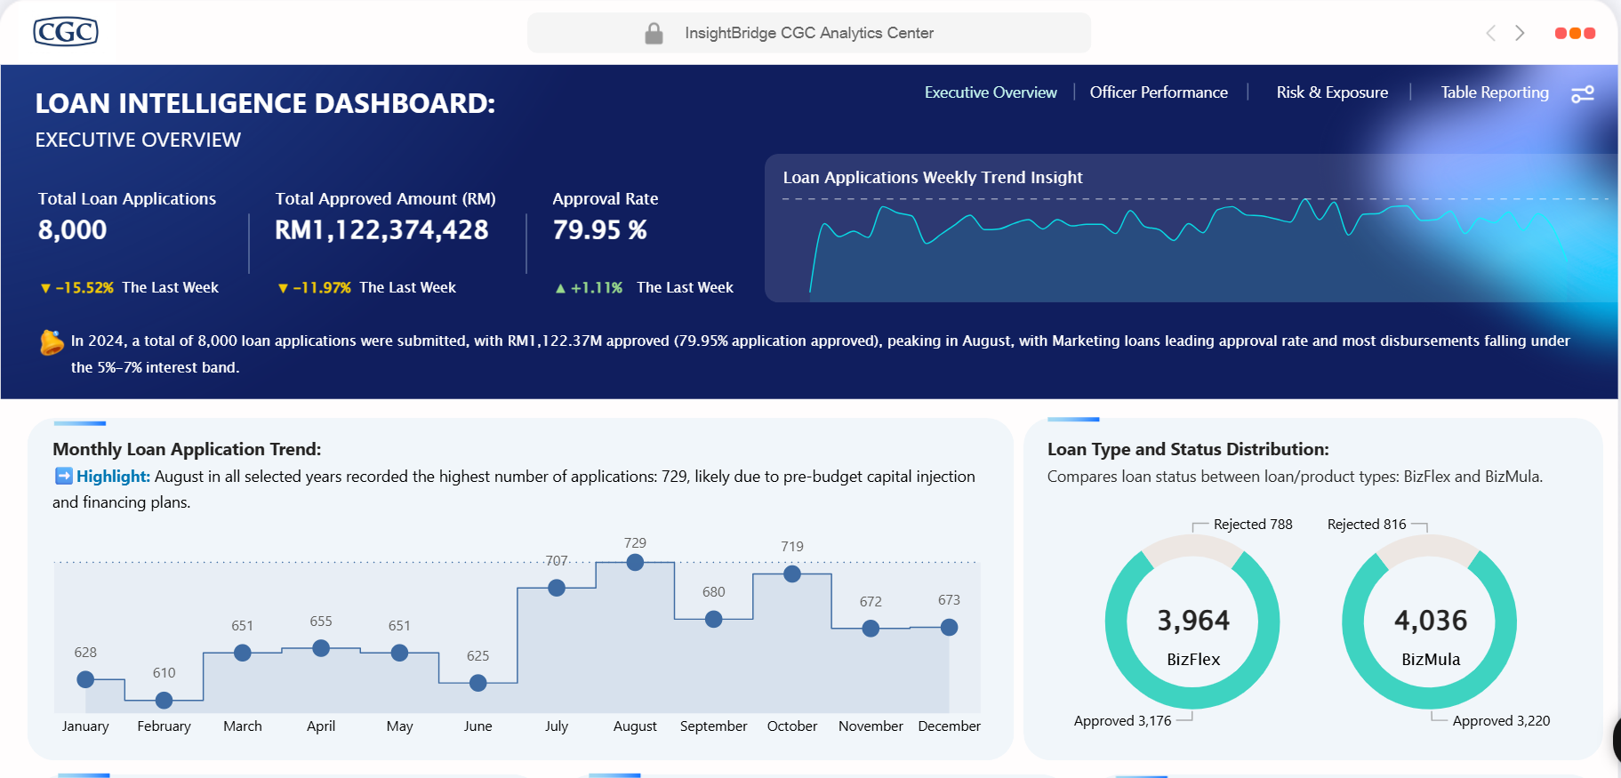
Task: Switch to Officer Performance tab
Action: point(1158,92)
